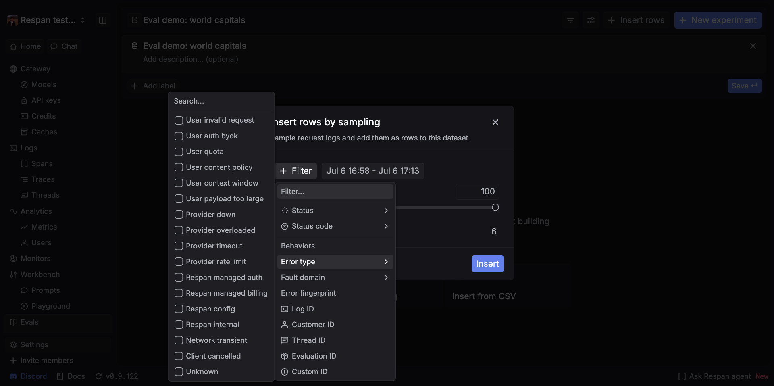Check User payload too large

179,199
